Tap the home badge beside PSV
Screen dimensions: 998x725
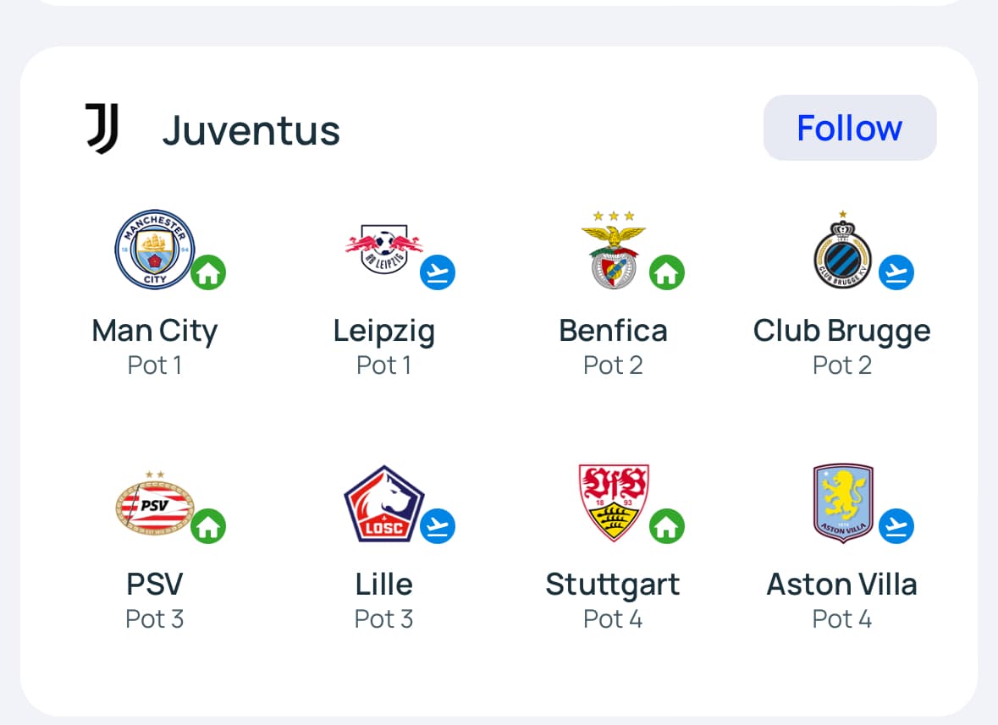(208, 527)
